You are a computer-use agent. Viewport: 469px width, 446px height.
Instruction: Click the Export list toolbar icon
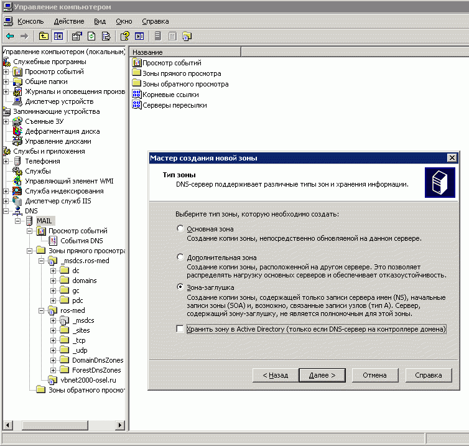[106, 36]
